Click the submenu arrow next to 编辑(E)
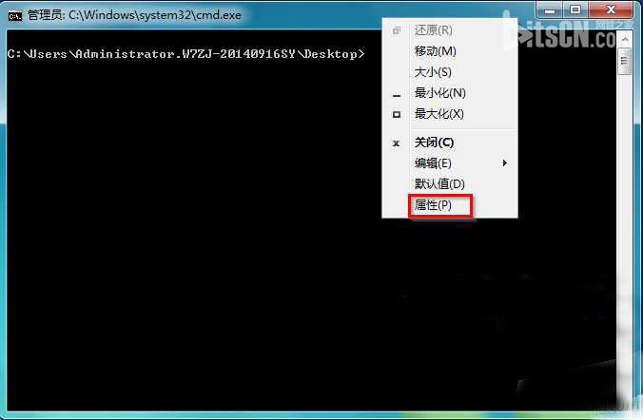 pyautogui.click(x=505, y=163)
